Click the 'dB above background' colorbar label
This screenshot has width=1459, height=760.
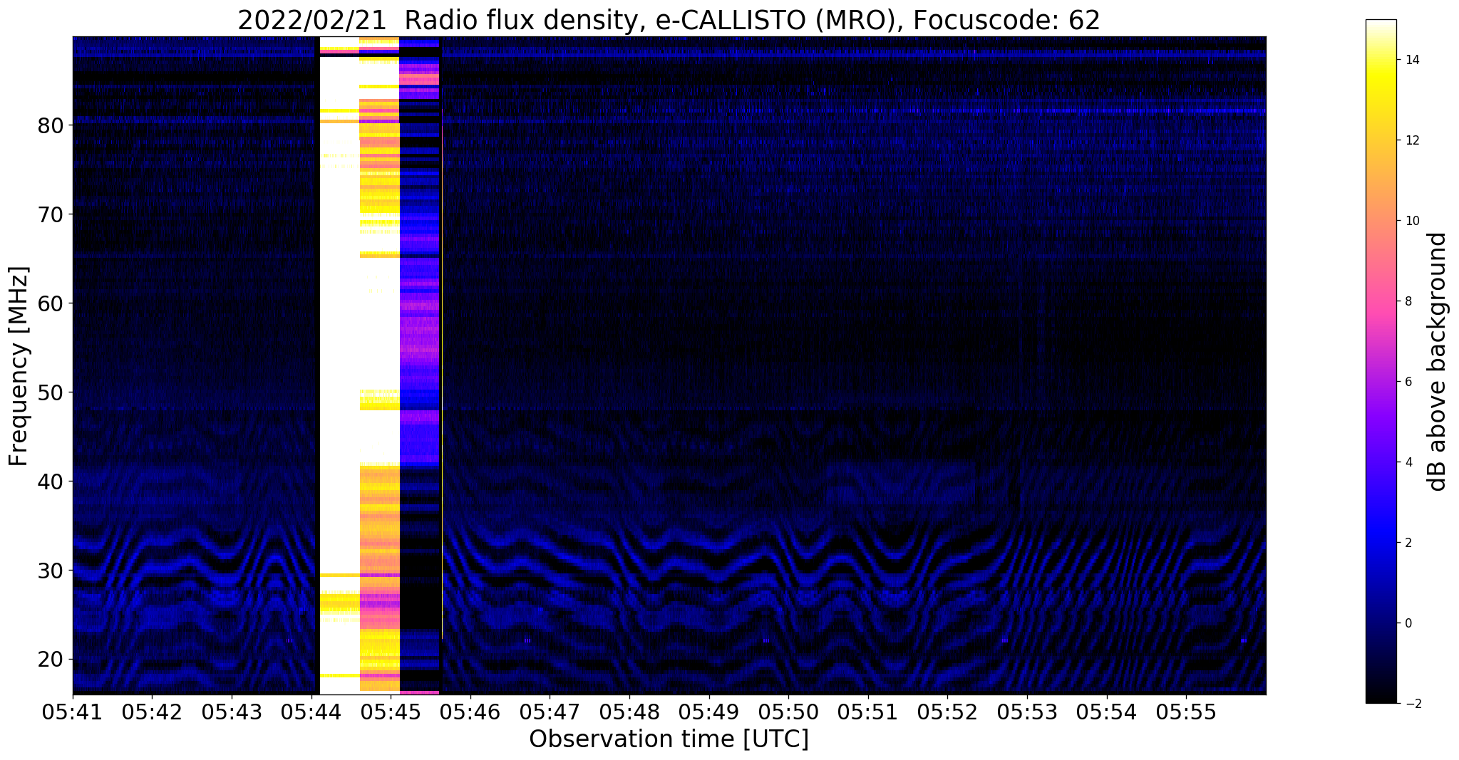1438,362
